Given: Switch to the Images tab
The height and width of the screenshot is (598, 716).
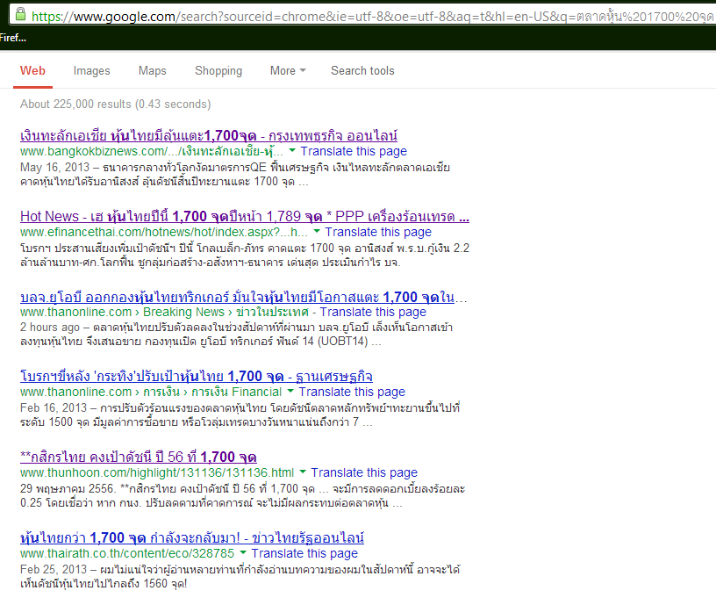Looking at the screenshot, I should coord(92,71).
